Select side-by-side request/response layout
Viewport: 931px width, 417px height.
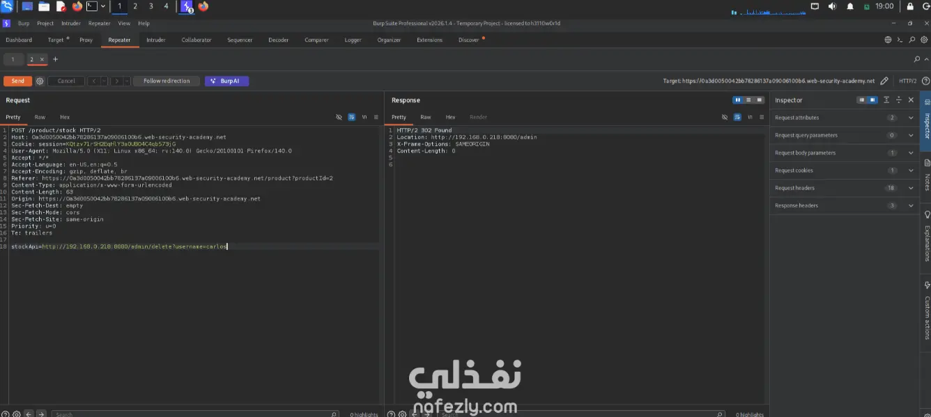738,100
